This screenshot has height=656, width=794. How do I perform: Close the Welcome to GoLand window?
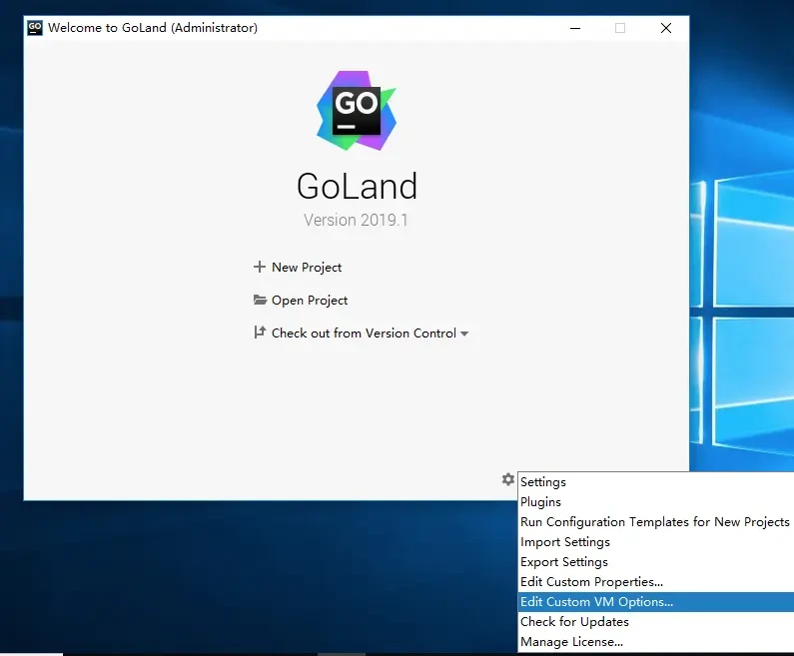pos(666,28)
